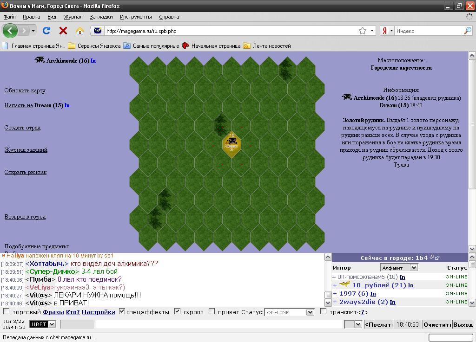Open the Журнал заданий link
The height and width of the screenshot is (342, 476).
pyautogui.click(x=26, y=150)
